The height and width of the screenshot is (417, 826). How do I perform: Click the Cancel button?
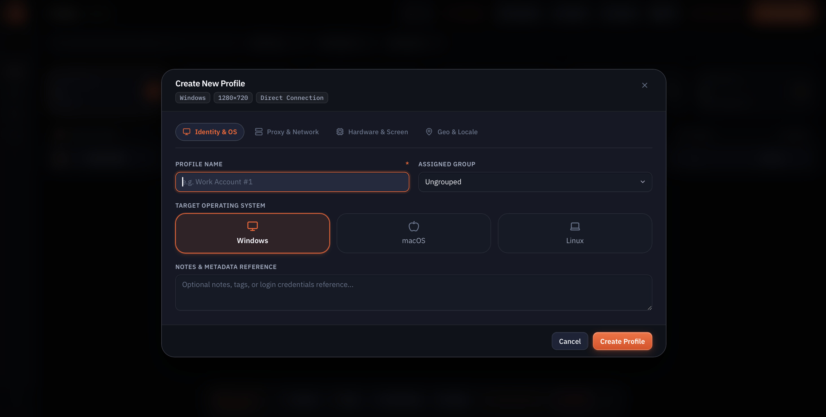pyautogui.click(x=570, y=341)
